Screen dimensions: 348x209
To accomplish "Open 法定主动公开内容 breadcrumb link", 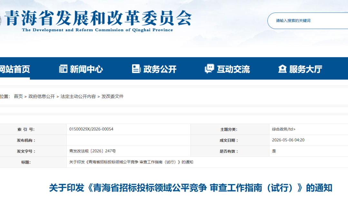I will click(x=78, y=96).
